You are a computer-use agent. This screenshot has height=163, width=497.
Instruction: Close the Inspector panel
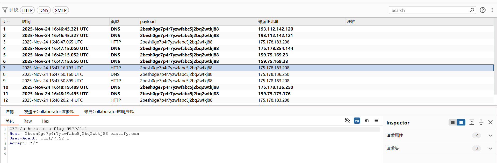click(x=490, y=122)
